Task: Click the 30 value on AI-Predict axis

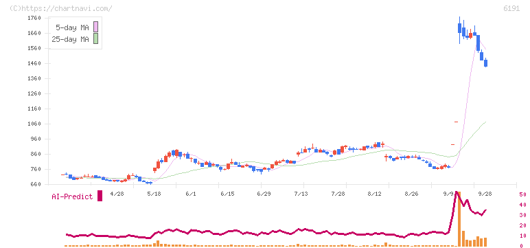Action: [x=522, y=215]
